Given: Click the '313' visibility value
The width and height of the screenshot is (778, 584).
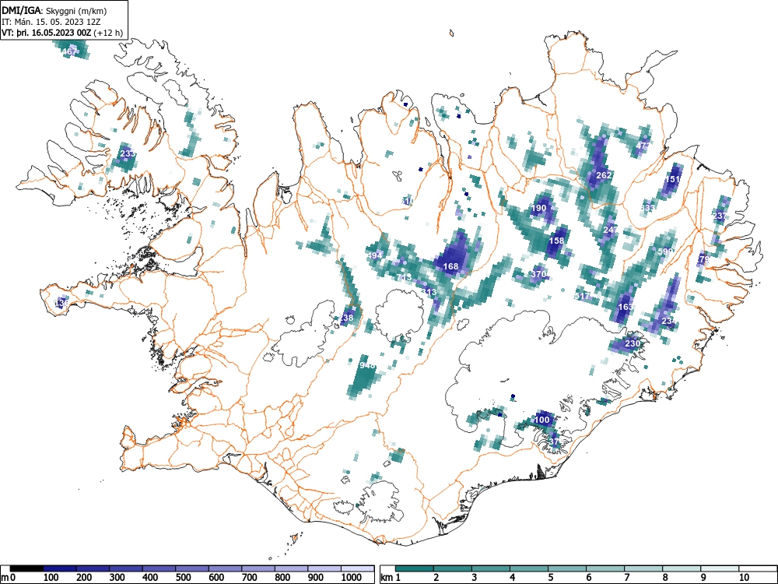Looking at the screenshot, I should pyautogui.click(x=429, y=292).
